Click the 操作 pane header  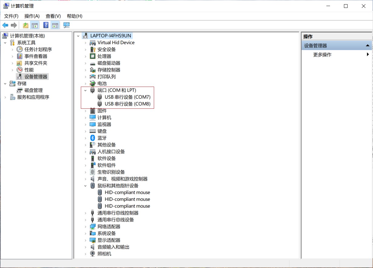pyautogui.click(x=337, y=37)
